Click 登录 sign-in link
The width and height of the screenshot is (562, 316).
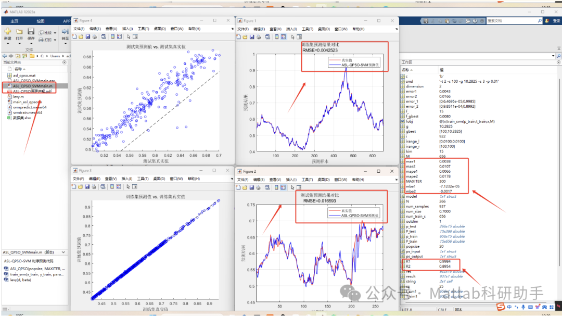pos(557,21)
